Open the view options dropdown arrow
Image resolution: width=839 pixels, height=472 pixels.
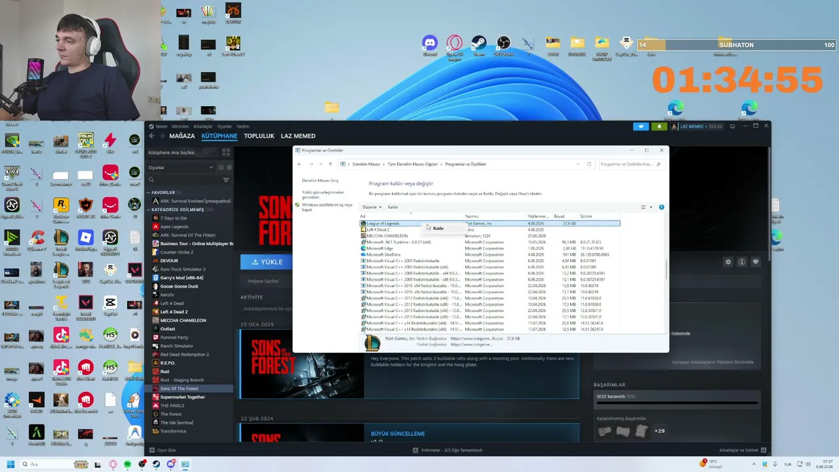(x=651, y=207)
